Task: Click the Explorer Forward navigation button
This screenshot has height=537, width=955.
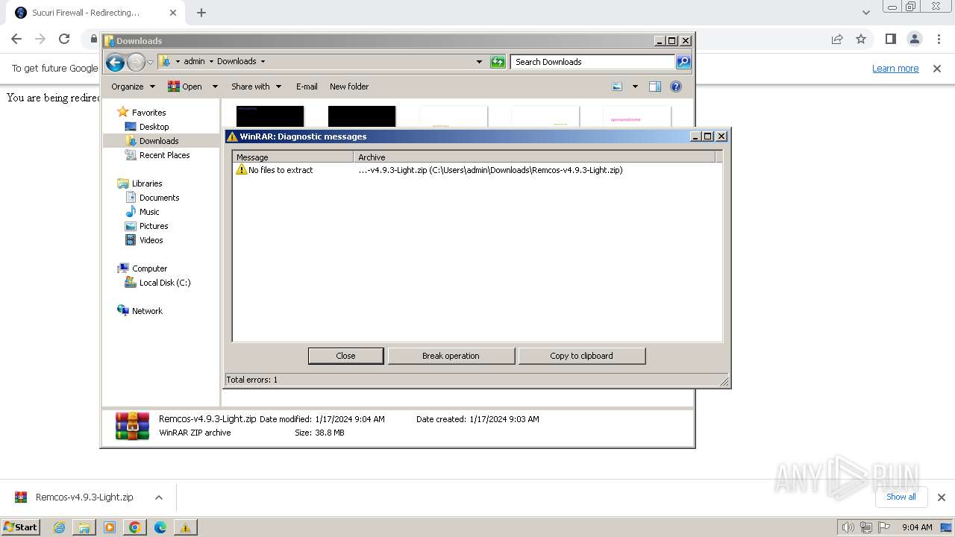Action: pyautogui.click(x=136, y=62)
